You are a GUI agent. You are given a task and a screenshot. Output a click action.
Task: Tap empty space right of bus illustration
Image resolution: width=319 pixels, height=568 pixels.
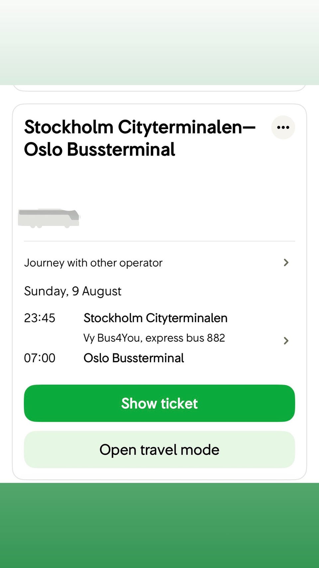point(188,218)
